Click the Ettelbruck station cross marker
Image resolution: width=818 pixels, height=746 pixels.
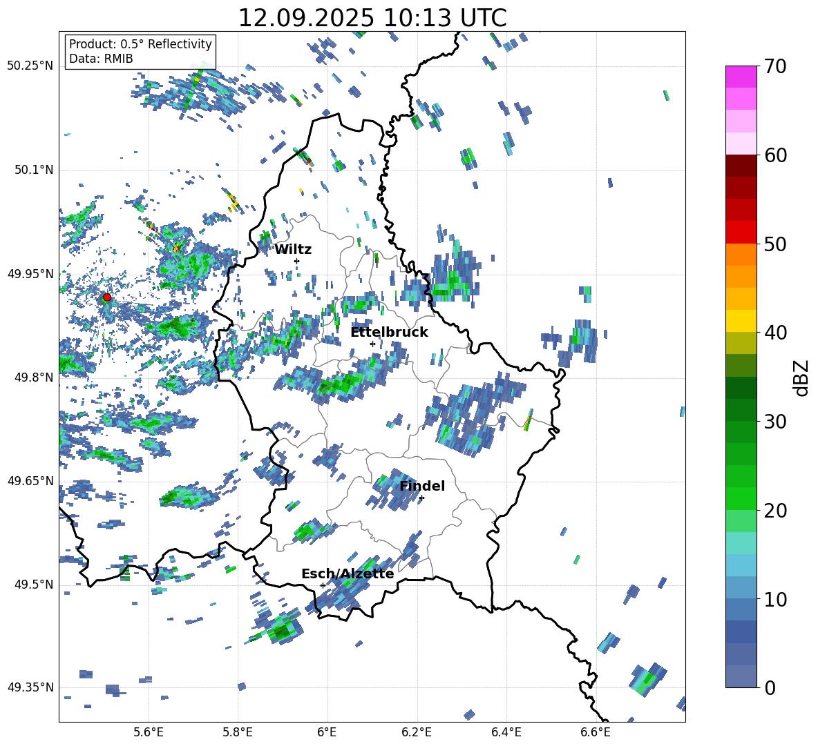[372, 344]
